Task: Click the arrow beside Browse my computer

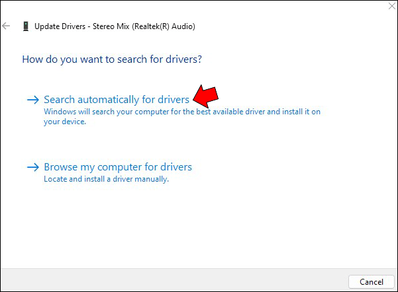Action: coord(33,167)
